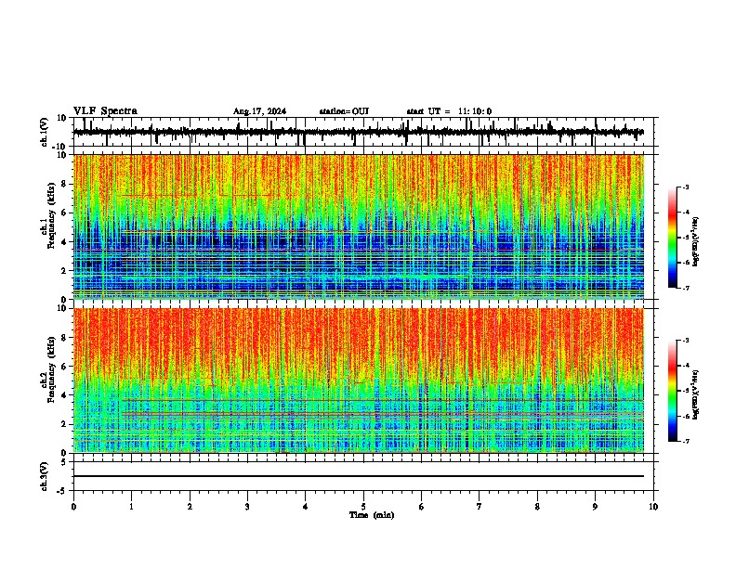Click the 8 kHz tick on ch.1 spectrogram
Screen dimensions: 736x568
coord(65,184)
